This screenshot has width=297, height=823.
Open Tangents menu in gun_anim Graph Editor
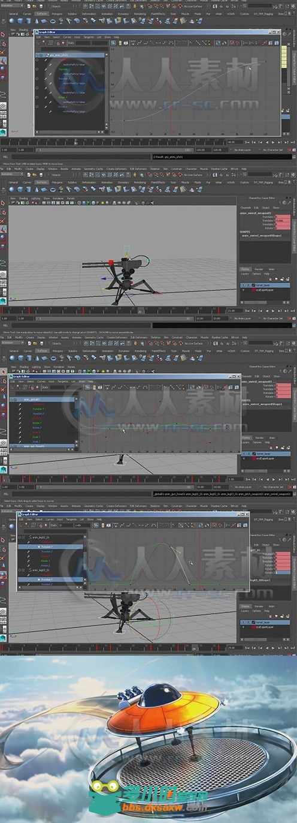coord(88,38)
